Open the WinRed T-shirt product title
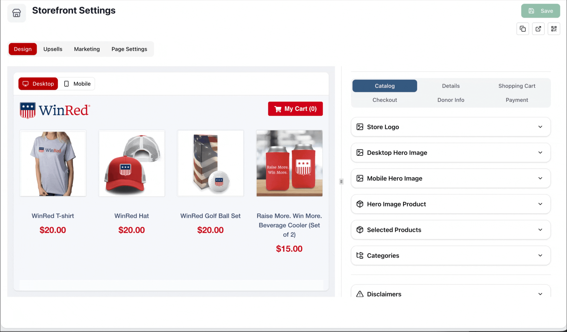This screenshot has width=567, height=332. (53, 216)
